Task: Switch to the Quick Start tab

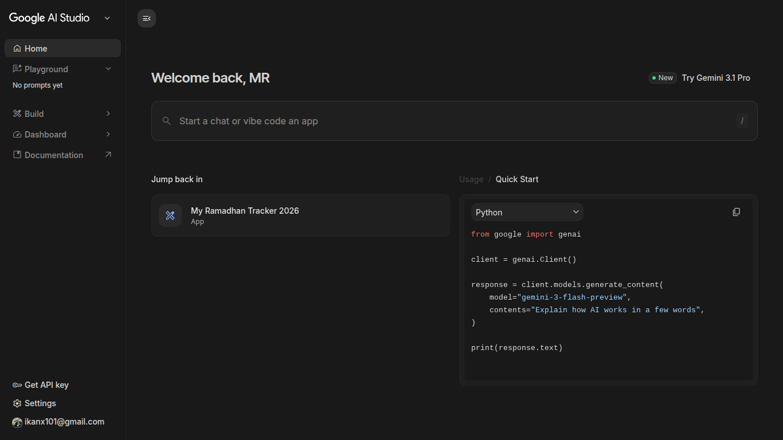Action: click(x=517, y=179)
